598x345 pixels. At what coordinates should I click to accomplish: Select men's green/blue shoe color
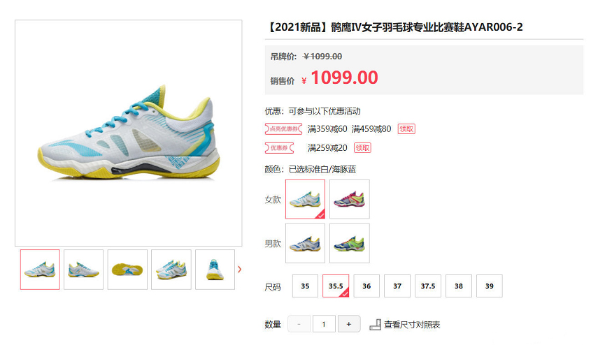(349, 243)
